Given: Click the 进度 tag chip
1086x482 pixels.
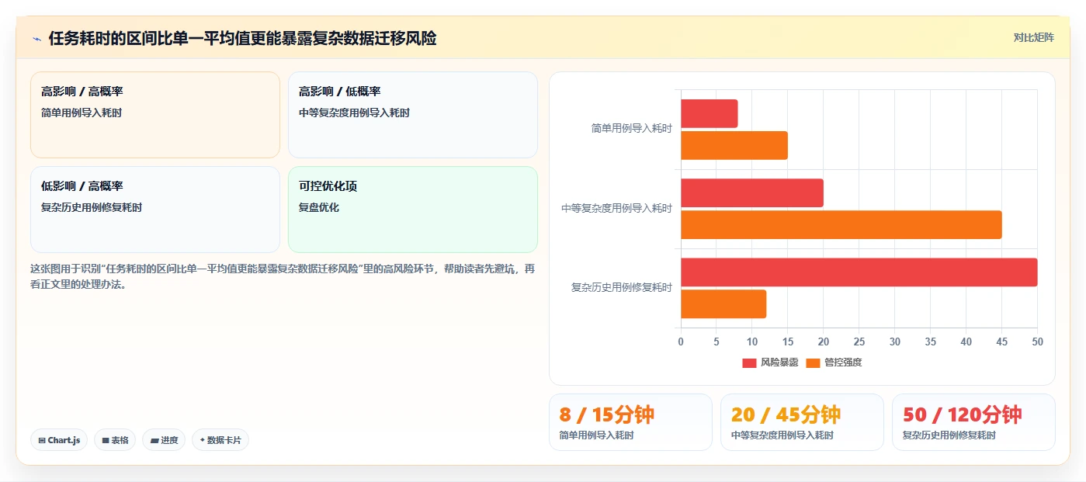Looking at the screenshot, I should (164, 440).
